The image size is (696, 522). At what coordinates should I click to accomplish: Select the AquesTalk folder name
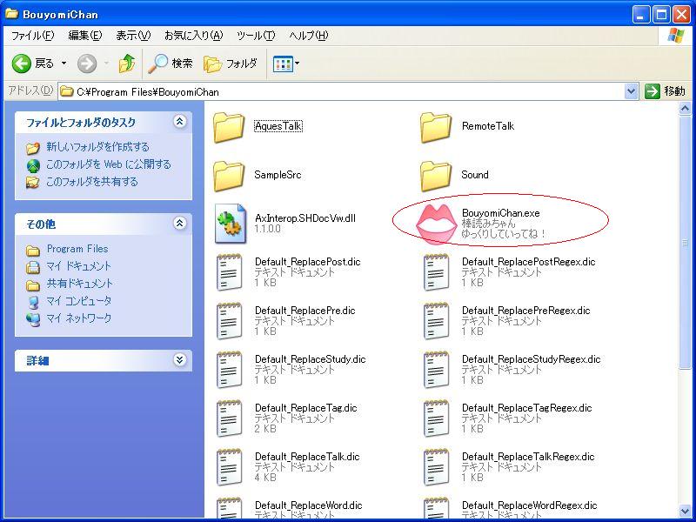(x=278, y=126)
